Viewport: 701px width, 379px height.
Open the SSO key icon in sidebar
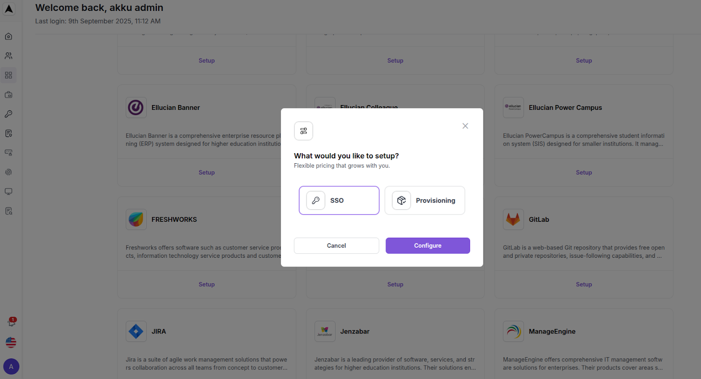tap(8, 114)
